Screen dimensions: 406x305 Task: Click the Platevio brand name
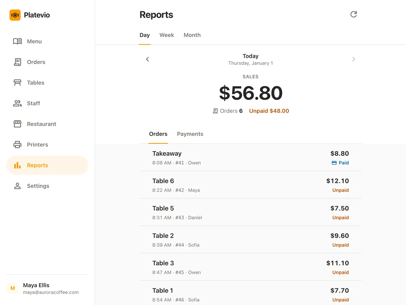[37, 15]
